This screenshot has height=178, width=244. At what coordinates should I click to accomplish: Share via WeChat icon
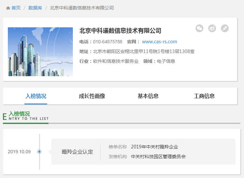pos(199,28)
